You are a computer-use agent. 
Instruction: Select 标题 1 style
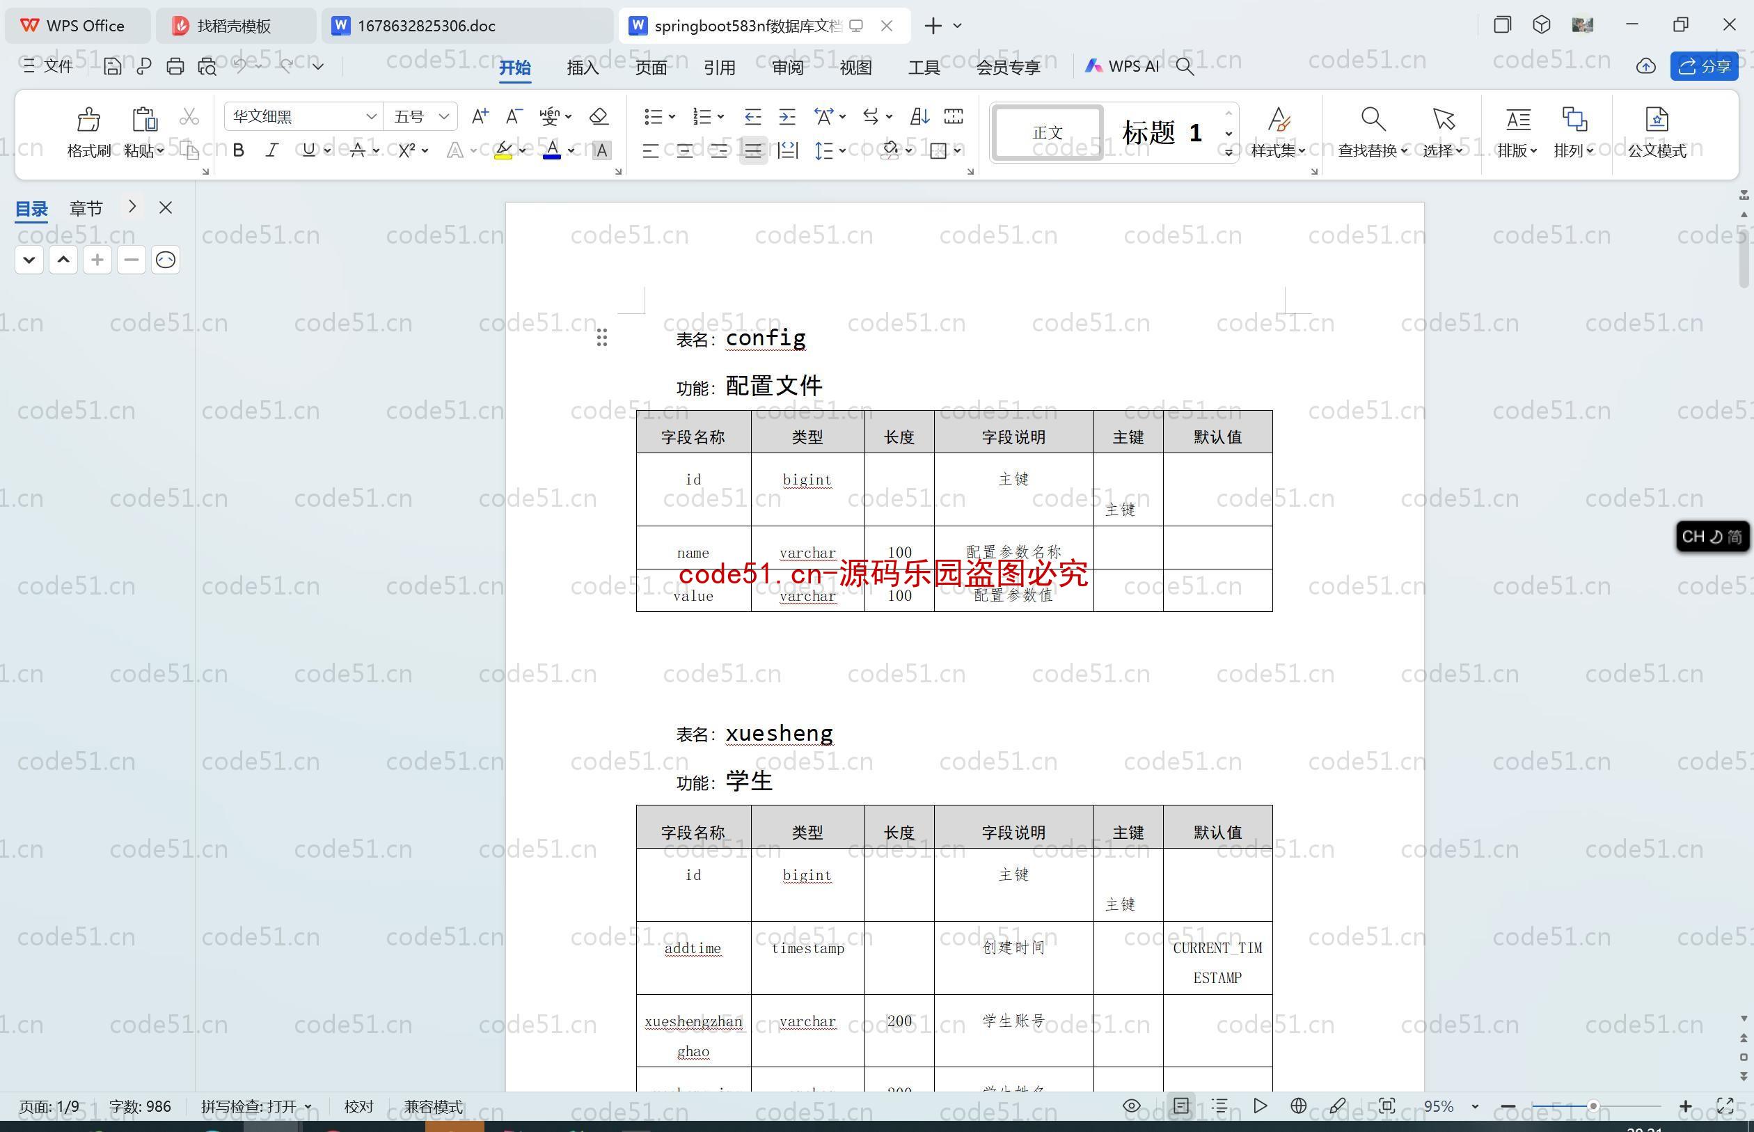click(x=1162, y=133)
